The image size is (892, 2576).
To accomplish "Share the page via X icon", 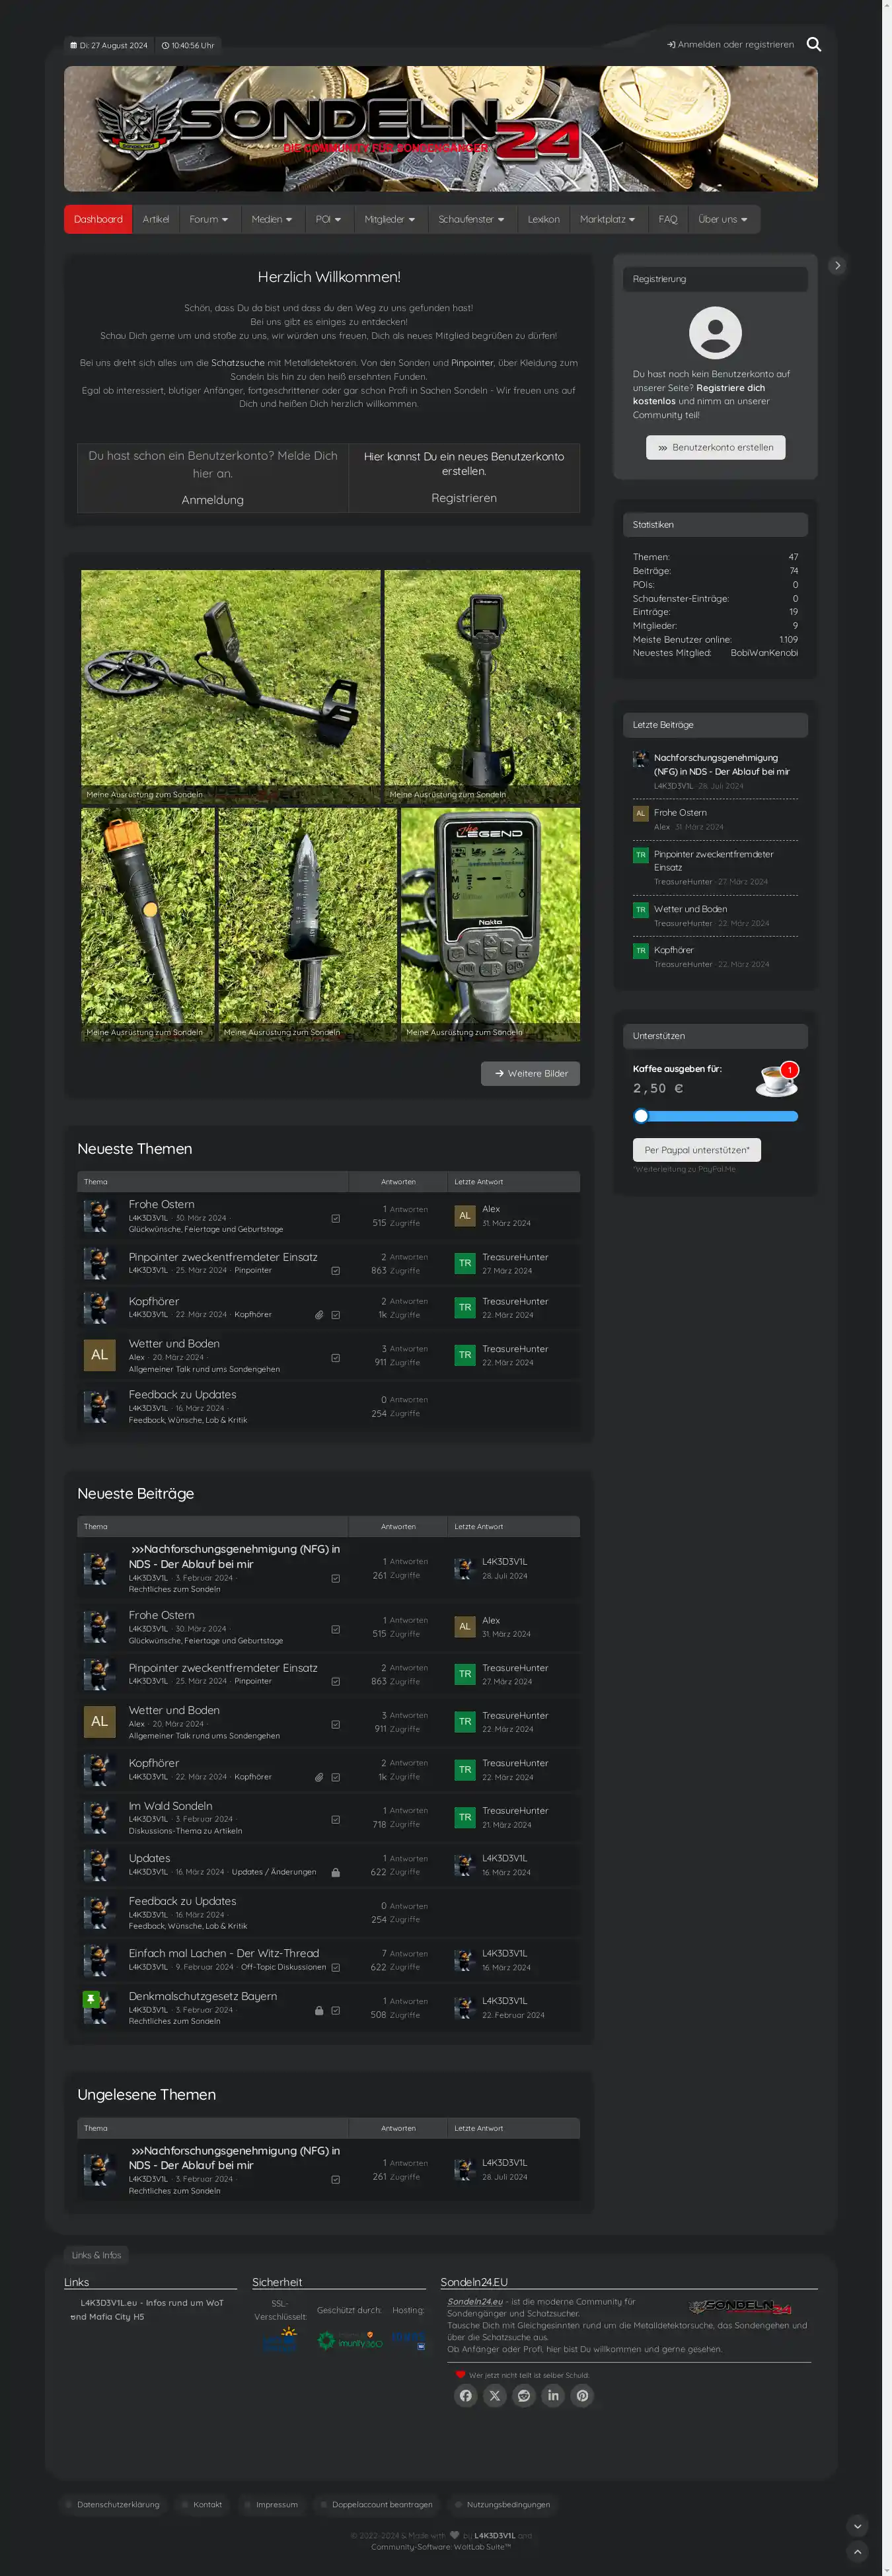I will 495,2395.
